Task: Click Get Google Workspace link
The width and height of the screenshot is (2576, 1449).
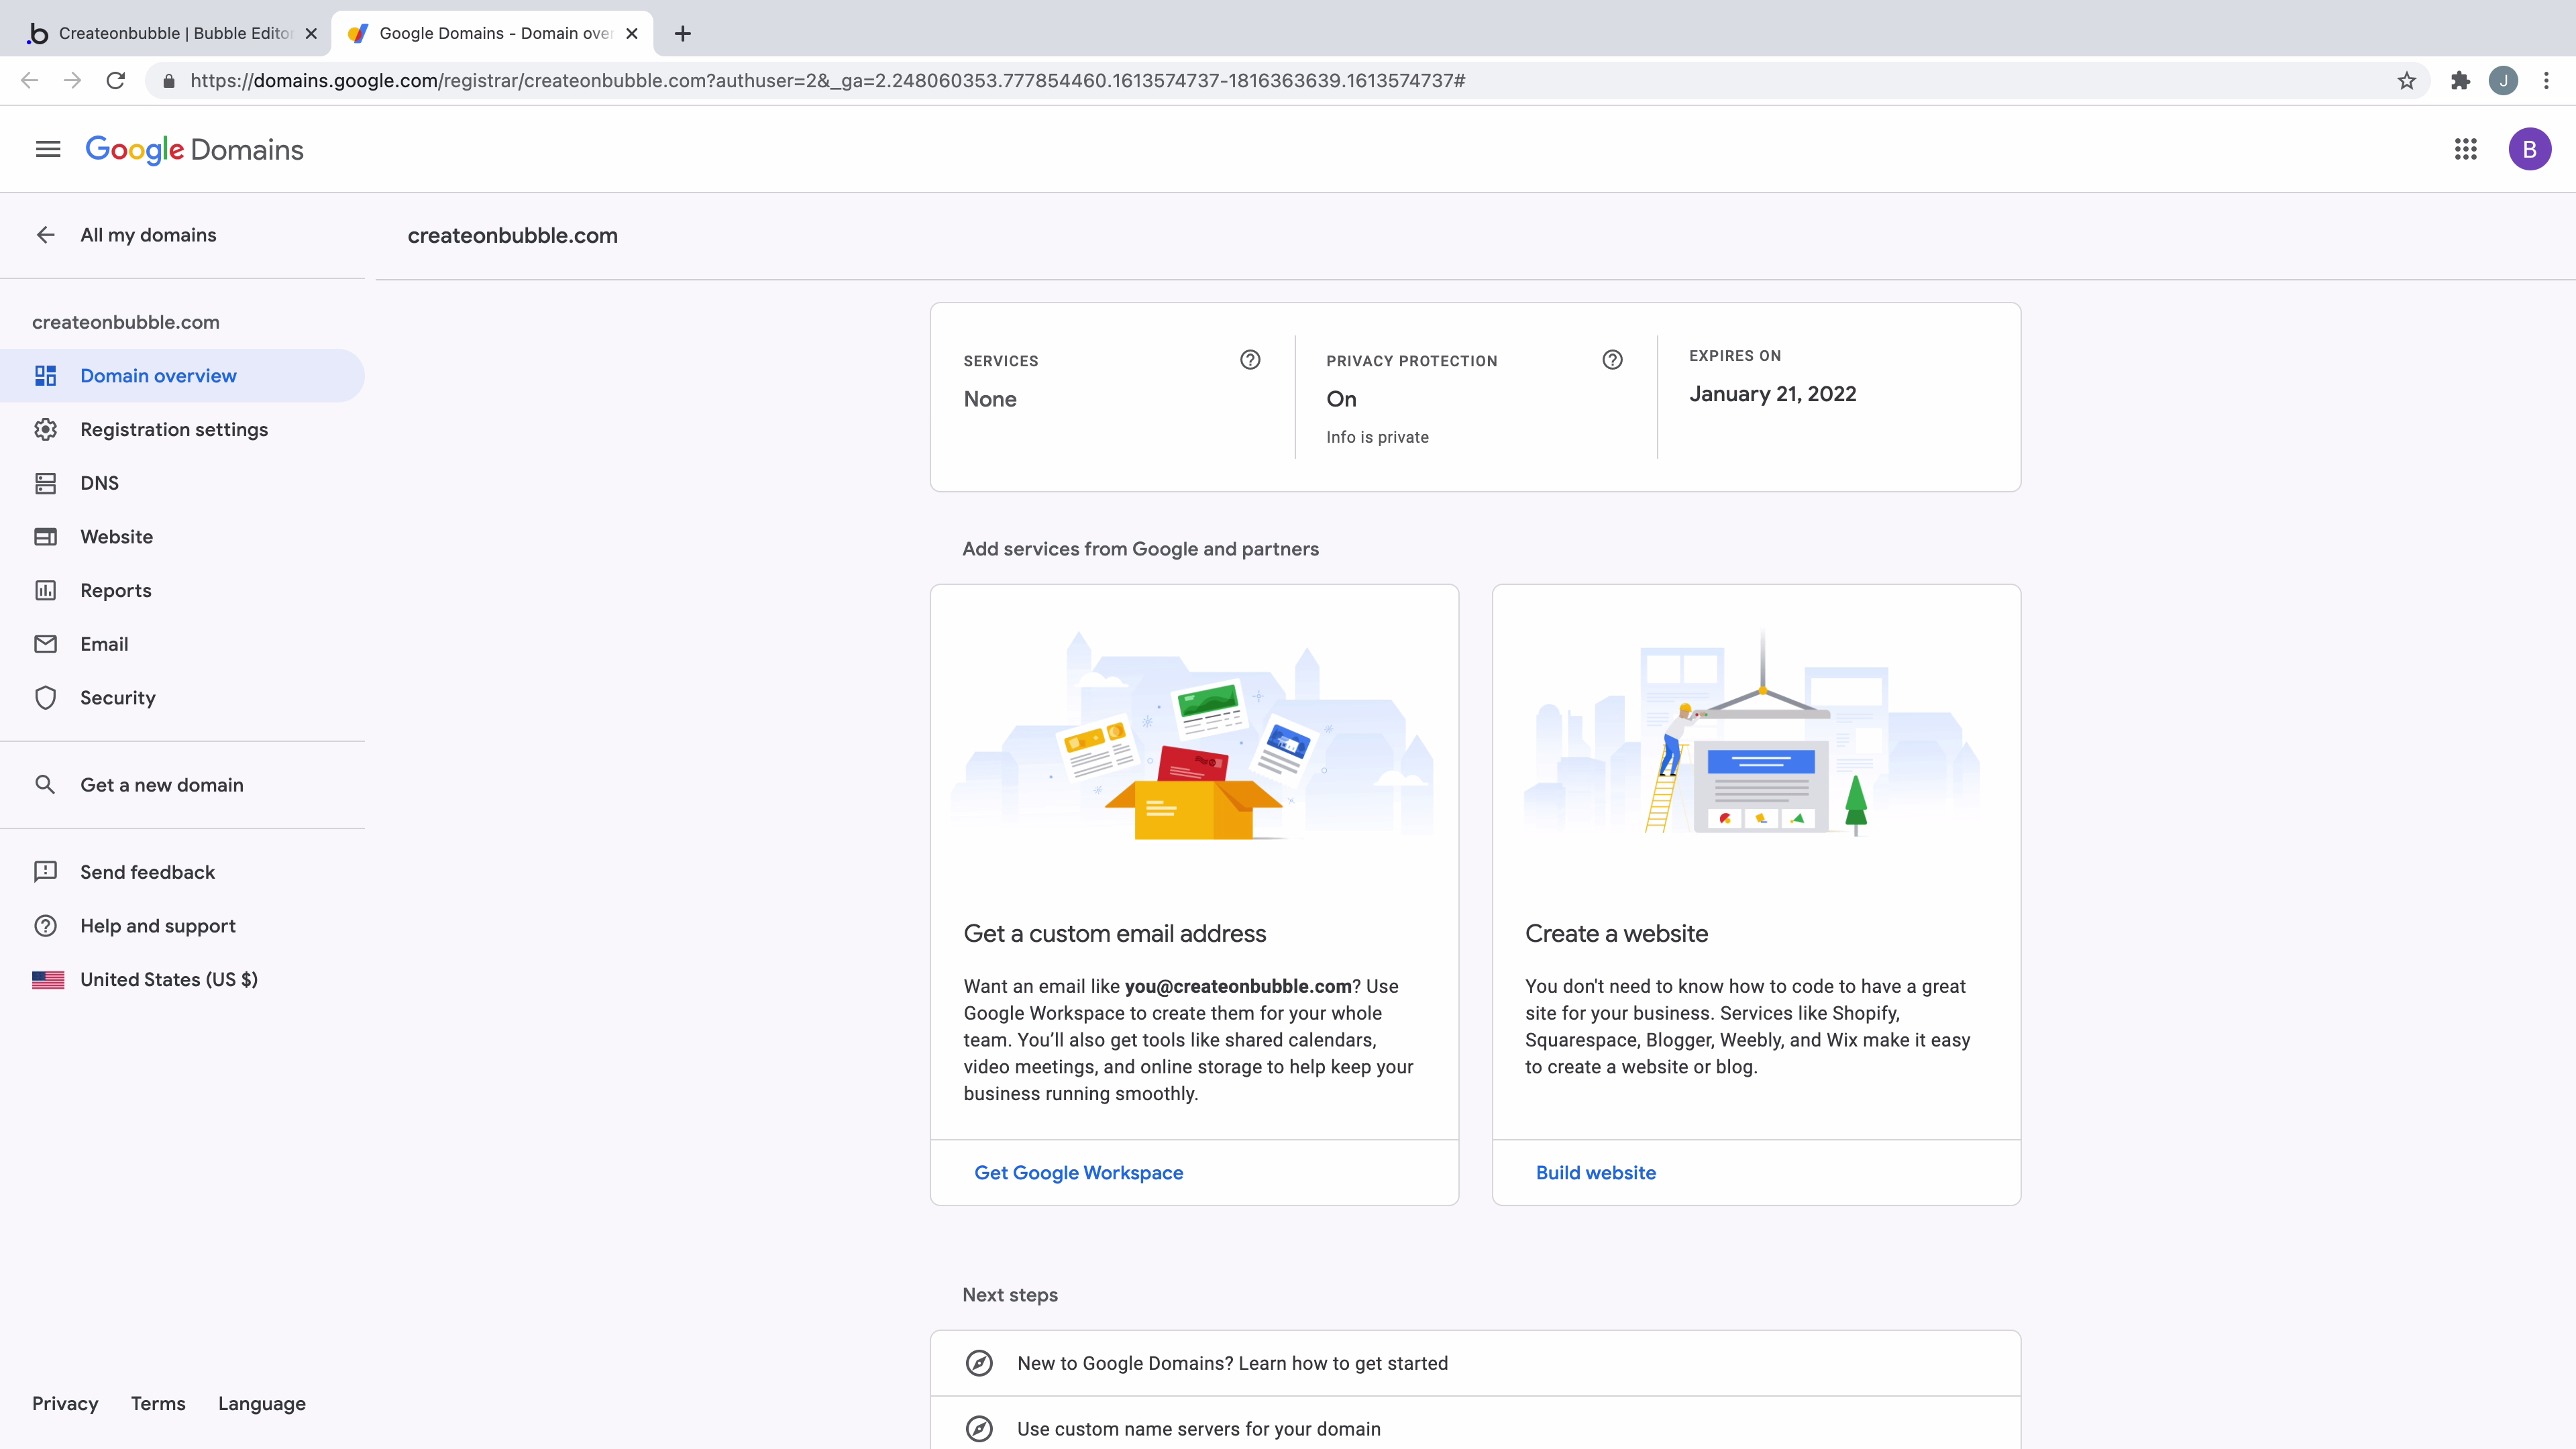Action: click(1078, 1172)
